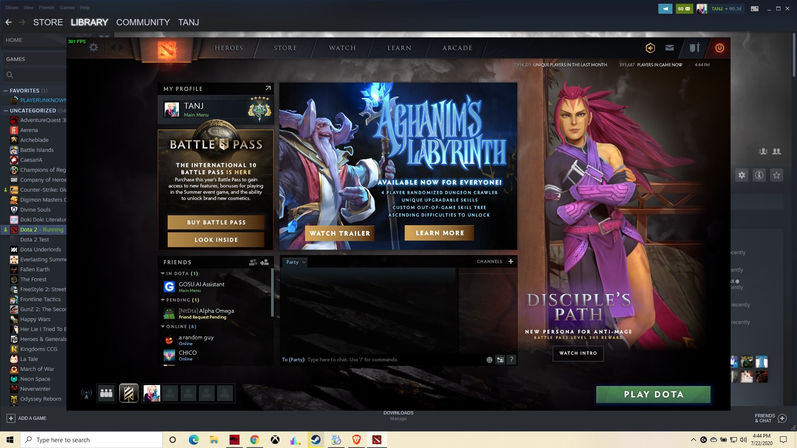Select friend CHICO

coord(216,355)
